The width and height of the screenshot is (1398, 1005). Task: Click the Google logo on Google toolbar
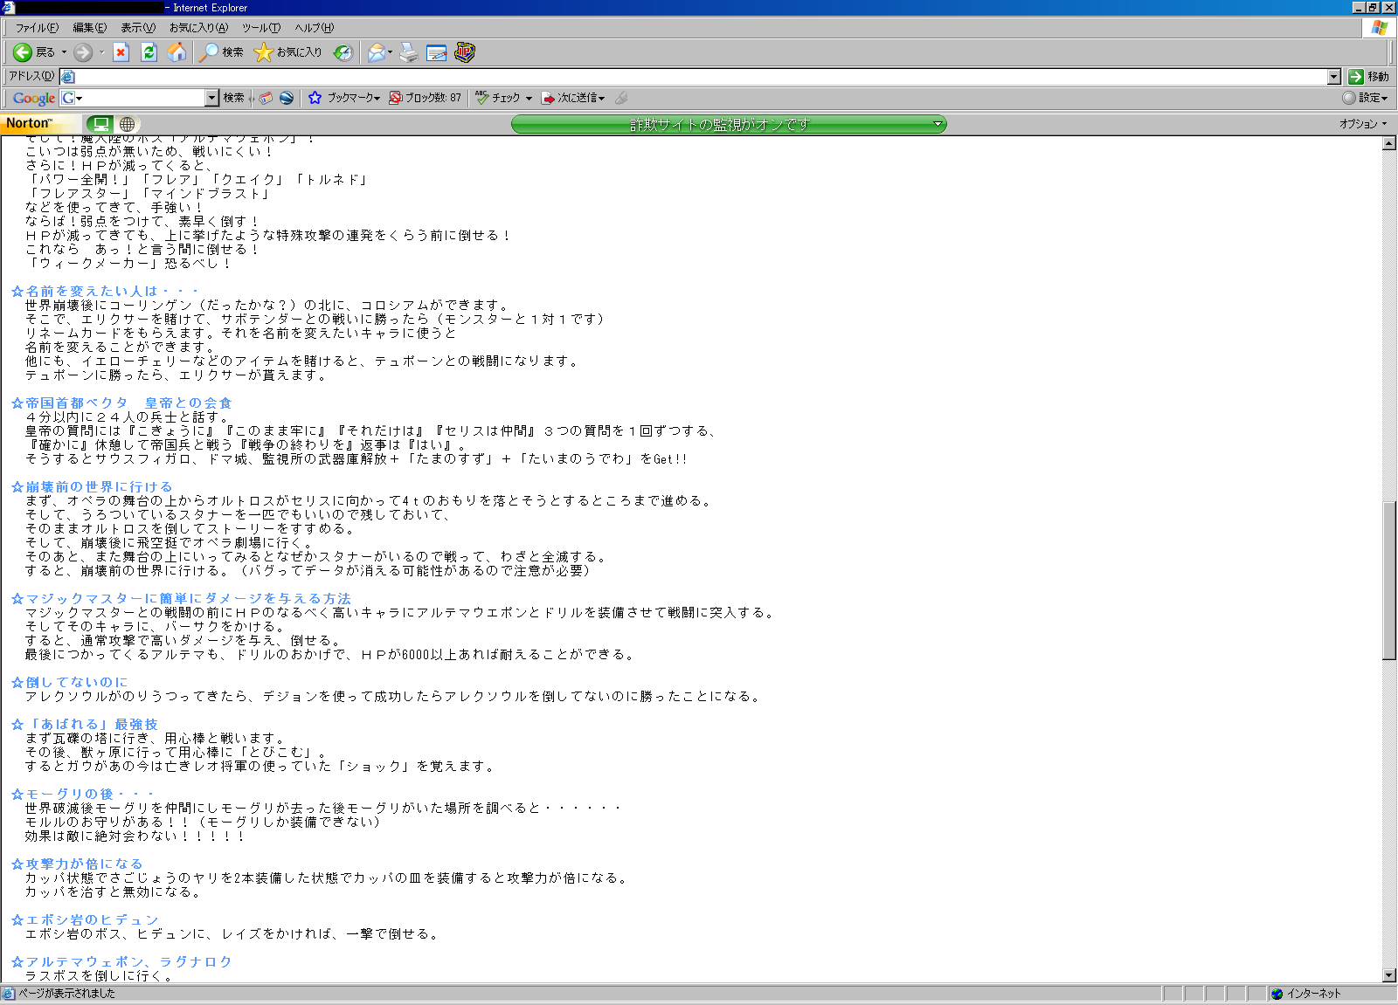34,98
